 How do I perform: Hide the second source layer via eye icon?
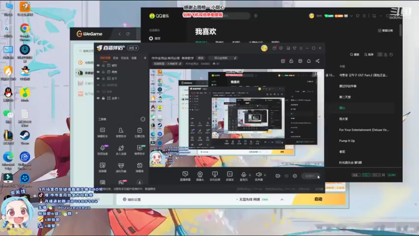point(98,72)
